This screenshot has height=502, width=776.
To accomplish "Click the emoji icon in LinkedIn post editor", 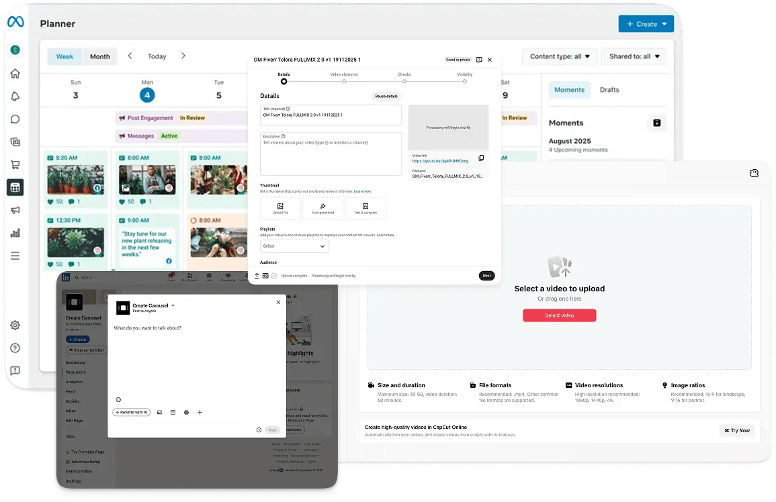I will tap(118, 399).
